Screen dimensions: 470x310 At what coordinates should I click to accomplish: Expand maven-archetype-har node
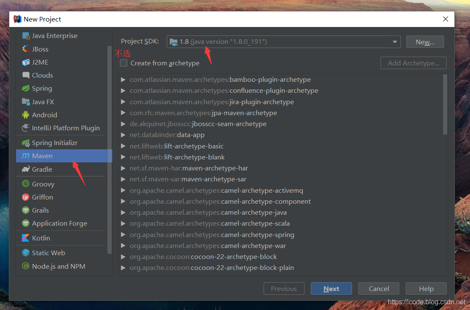pos(123,168)
